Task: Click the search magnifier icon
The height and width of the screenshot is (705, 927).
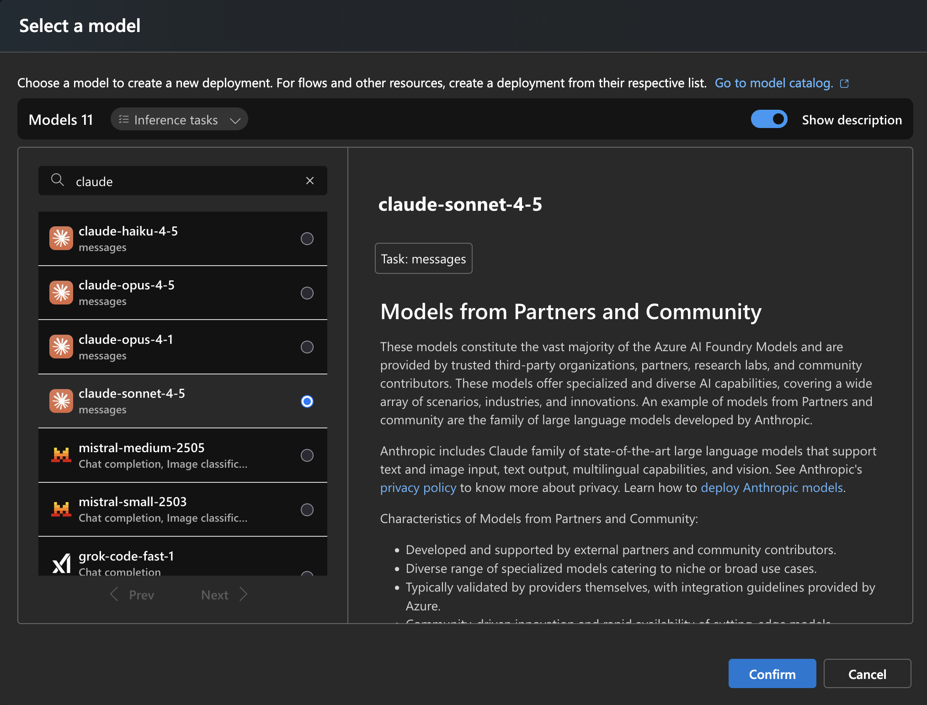Action: 58,180
